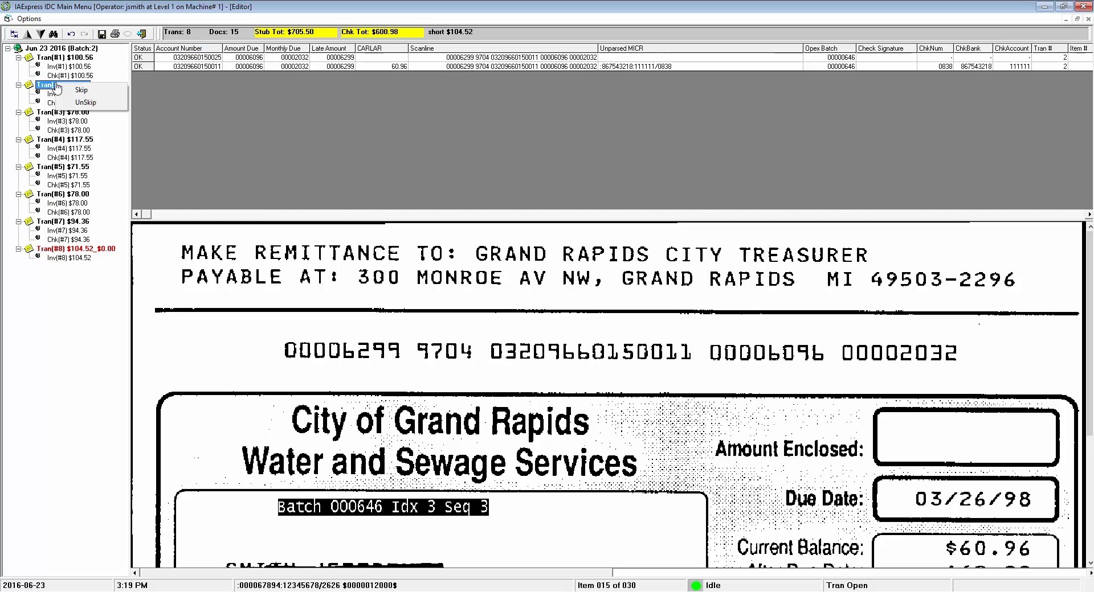Click the yellow note icon of Tran(#1)
Viewport: 1094px width, 592px height.
pos(29,57)
